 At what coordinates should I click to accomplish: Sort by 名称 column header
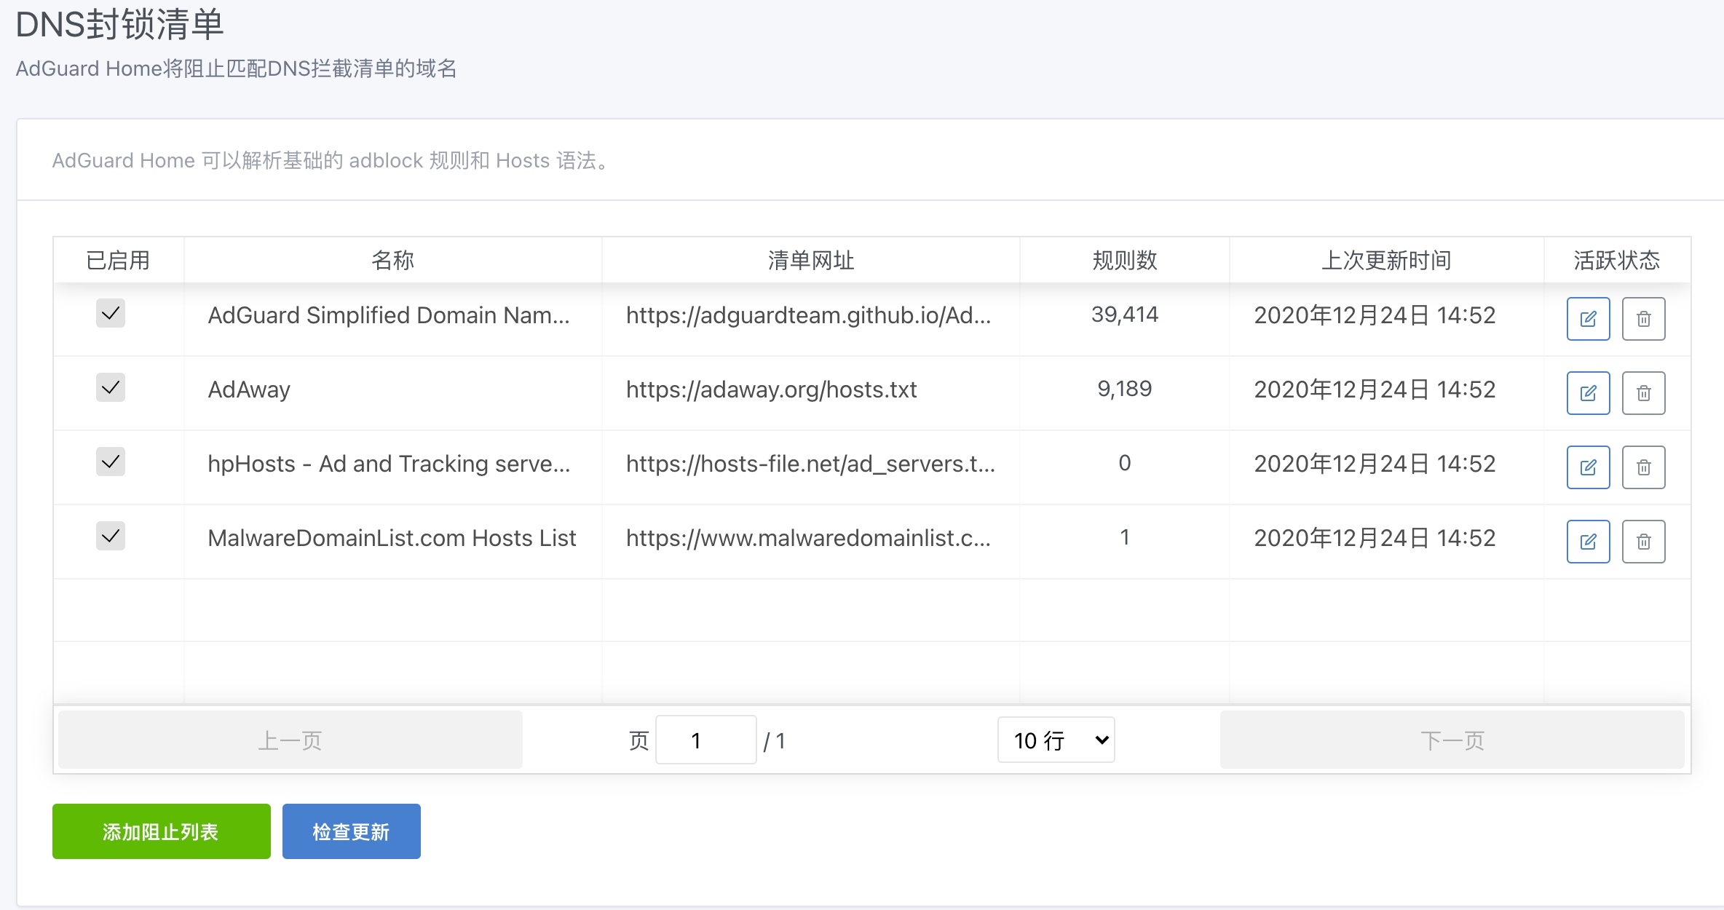click(392, 260)
